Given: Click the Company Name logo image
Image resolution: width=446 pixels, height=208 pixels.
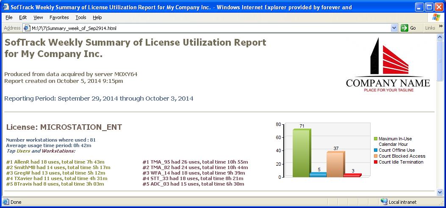Looking at the screenshot, I should [x=388, y=64].
